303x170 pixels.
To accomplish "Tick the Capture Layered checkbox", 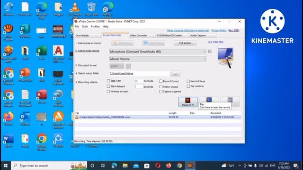I will pyautogui.click(x=161, y=92).
